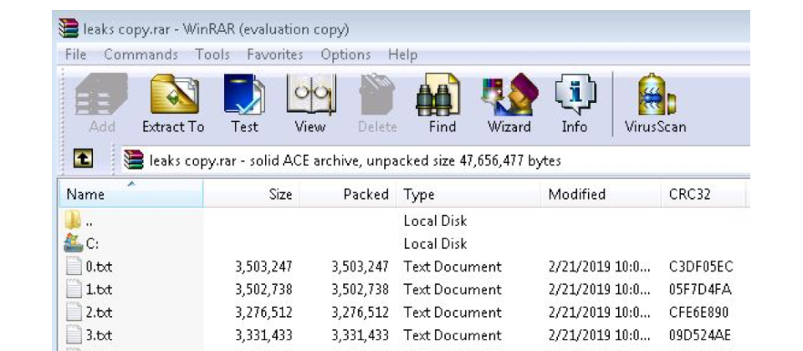The image size is (803, 351).
Task: Start the Wizard tool
Action: [x=509, y=104]
